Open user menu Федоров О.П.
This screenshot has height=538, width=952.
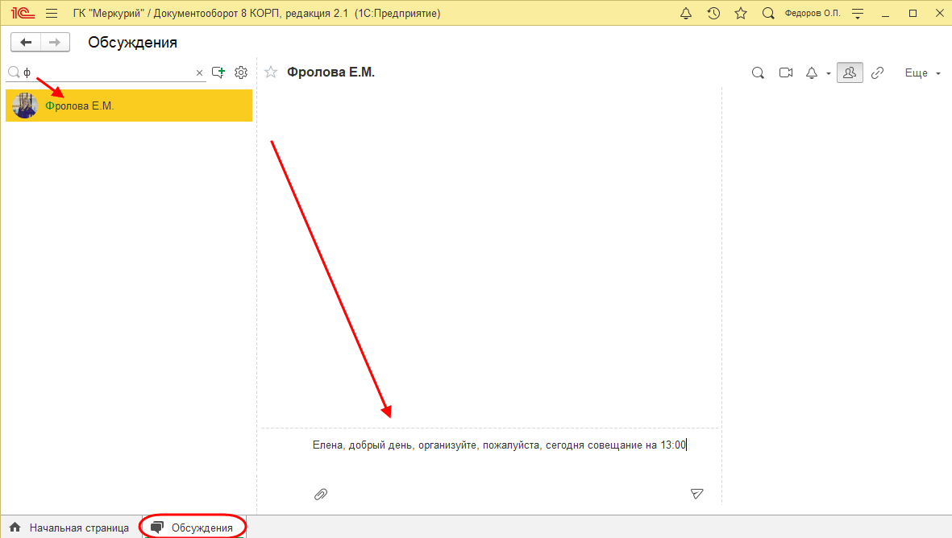[x=813, y=14]
